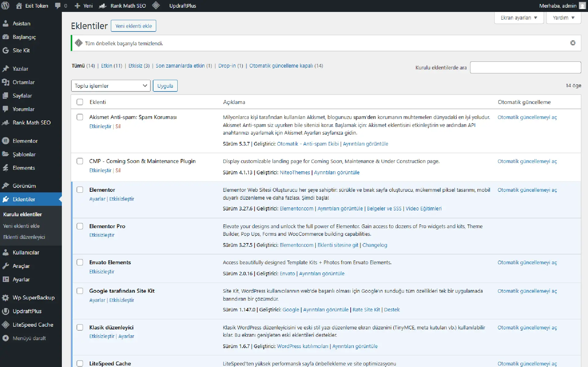
Task: Open Eklenti düzenleyici submenu item
Action: tap(24, 237)
